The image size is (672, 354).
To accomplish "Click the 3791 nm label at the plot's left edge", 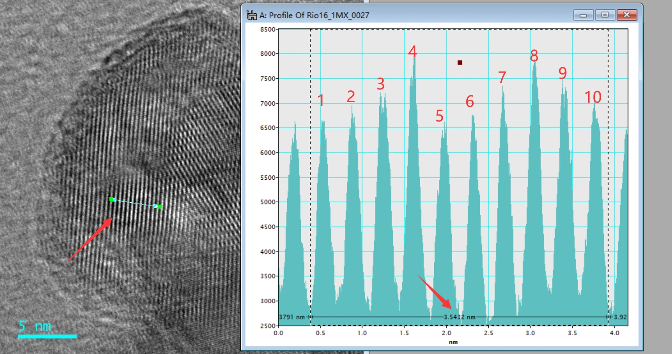I will click(x=292, y=317).
